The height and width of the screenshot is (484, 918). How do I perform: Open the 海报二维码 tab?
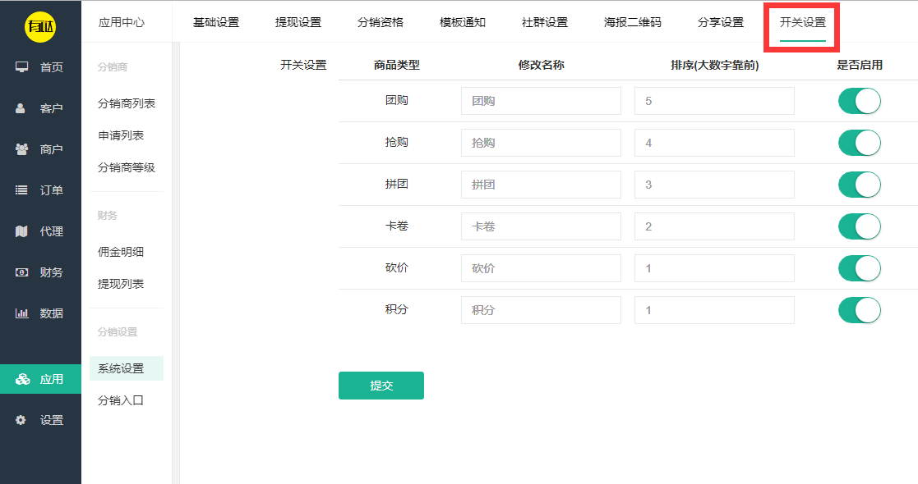point(633,22)
